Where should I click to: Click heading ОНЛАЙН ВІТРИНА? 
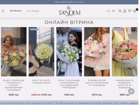pyautogui.click(x=69, y=22)
